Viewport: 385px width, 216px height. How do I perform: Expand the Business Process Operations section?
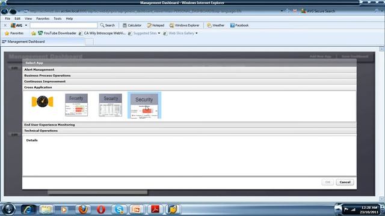coord(189,76)
